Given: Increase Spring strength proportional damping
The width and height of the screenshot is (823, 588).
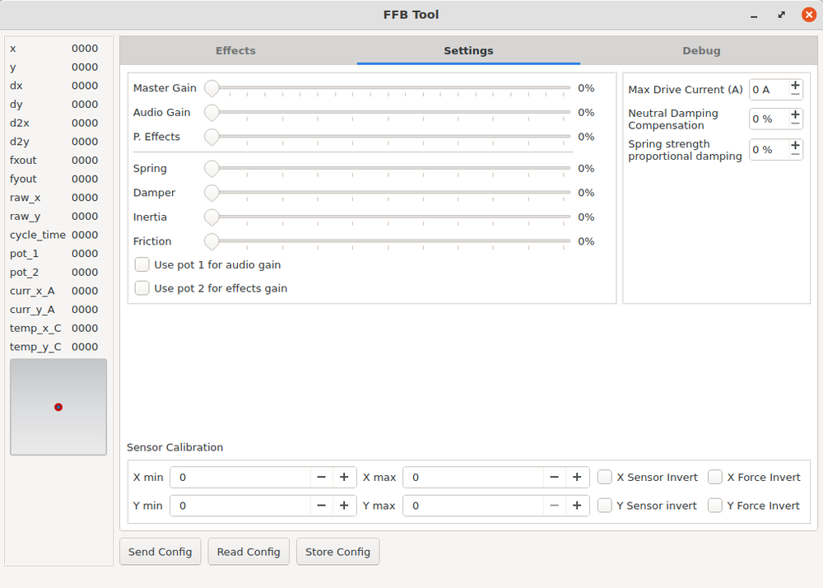Looking at the screenshot, I should point(795,144).
